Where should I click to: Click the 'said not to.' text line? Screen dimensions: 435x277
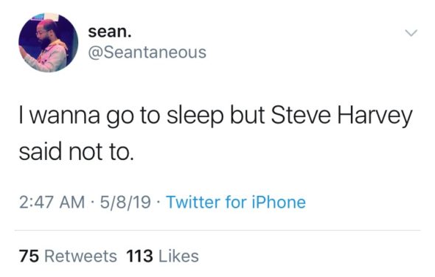[76, 152]
